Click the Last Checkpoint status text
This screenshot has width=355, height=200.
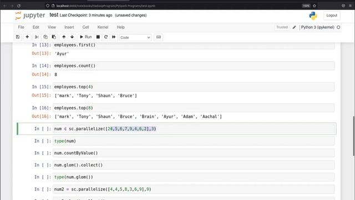pyautogui.click(x=86, y=15)
